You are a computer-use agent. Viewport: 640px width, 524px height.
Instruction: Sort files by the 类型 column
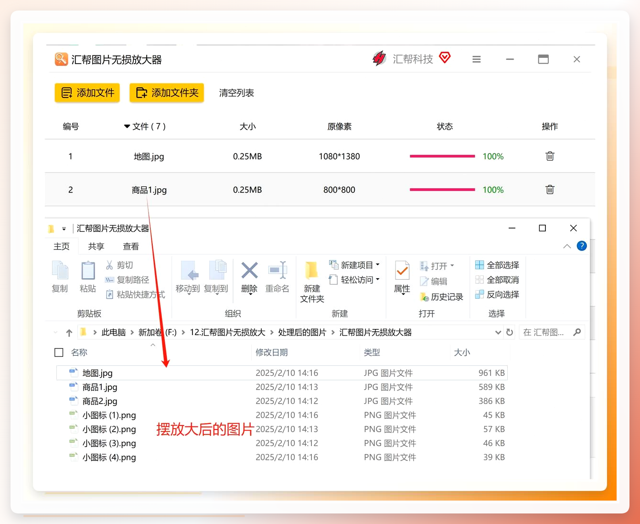tap(372, 352)
